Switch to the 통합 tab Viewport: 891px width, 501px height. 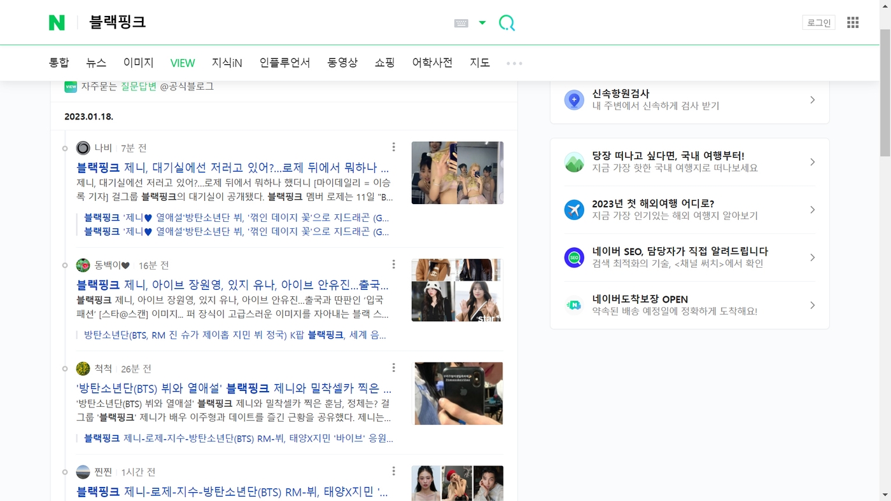tap(59, 62)
